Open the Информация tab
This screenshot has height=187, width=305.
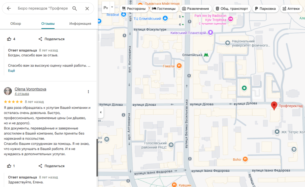(80, 24)
